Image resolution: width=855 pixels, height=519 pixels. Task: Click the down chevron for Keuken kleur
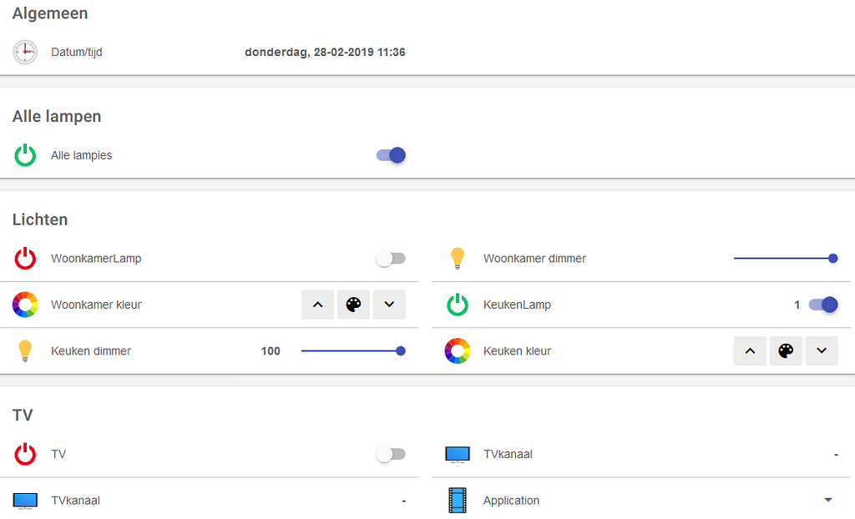click(822, 350)
